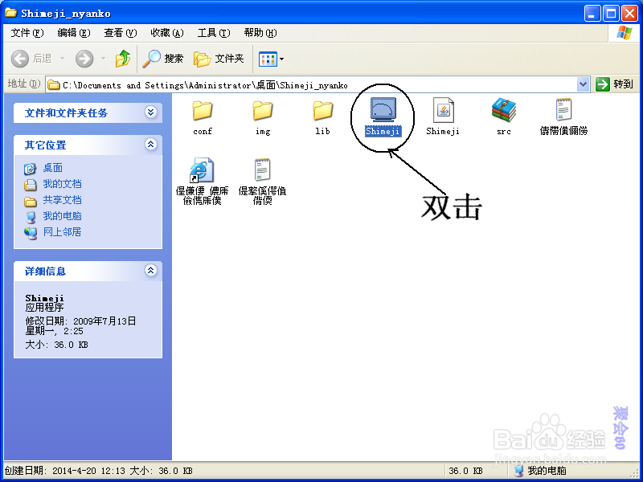The width and height of the screenshot is (643, 482).
Task: Select the notepad text file beside src
Action: point(564,109)
